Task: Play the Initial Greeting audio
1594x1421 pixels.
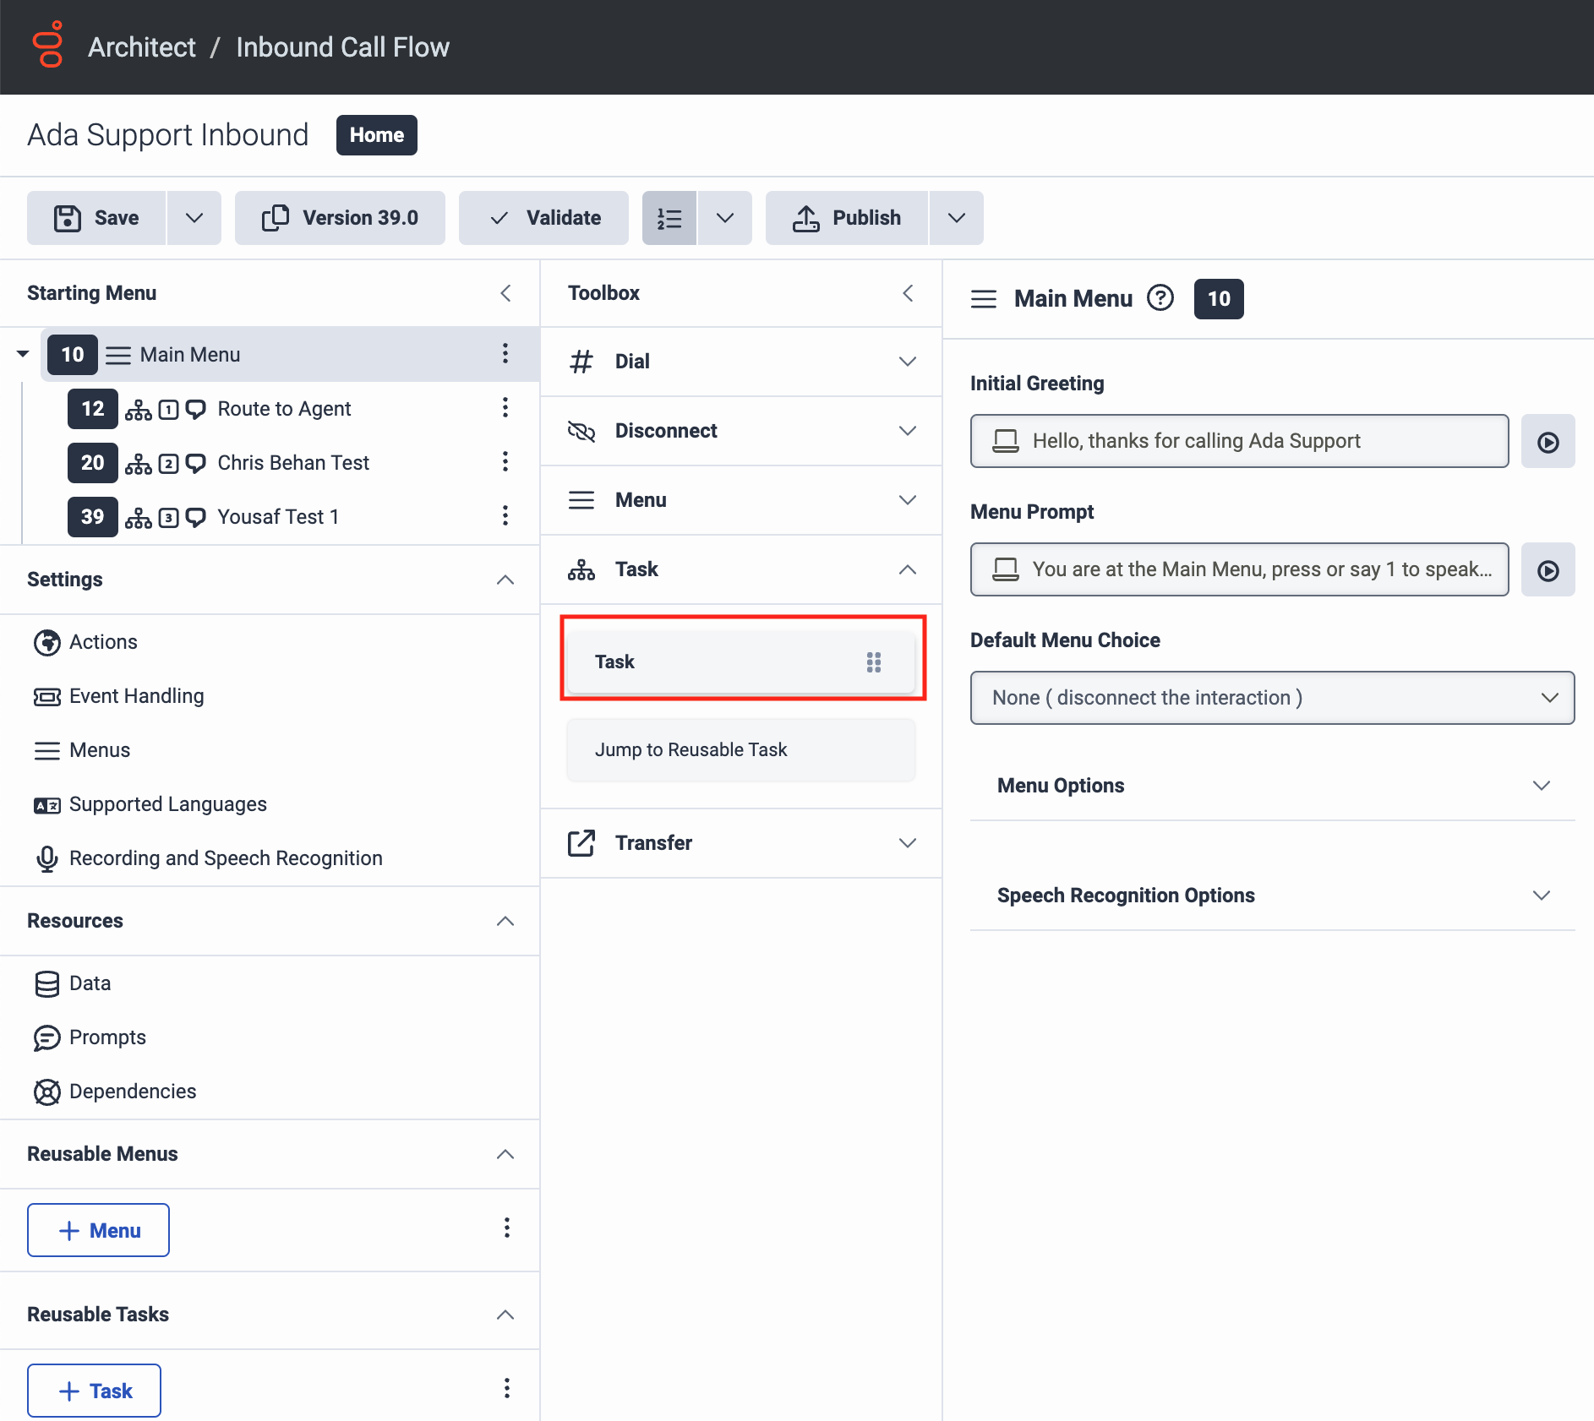Action: tap(1548, 442)
